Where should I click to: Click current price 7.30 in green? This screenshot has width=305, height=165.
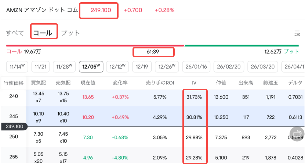[x=88, y=137]
